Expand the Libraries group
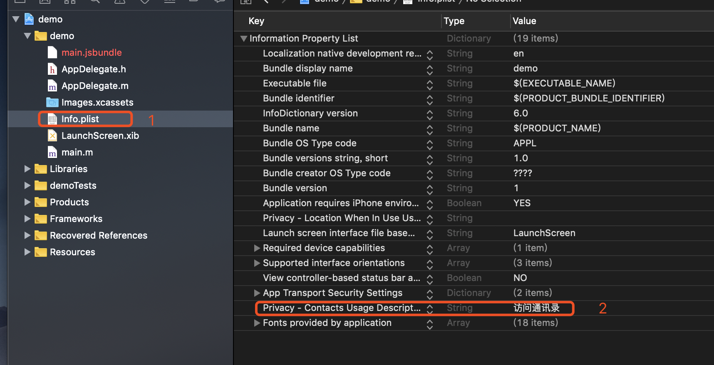Viewport: 714px width, 365px height. (x=27, y=169)
